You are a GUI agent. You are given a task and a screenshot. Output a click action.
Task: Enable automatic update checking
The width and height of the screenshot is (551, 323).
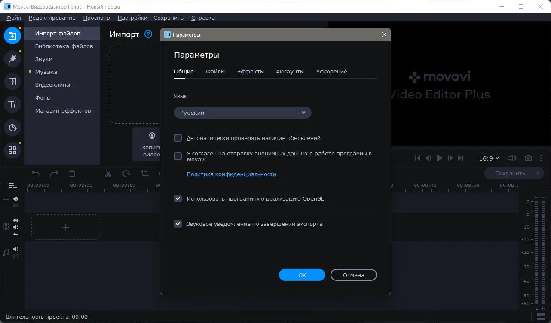[x=178, y=138]
